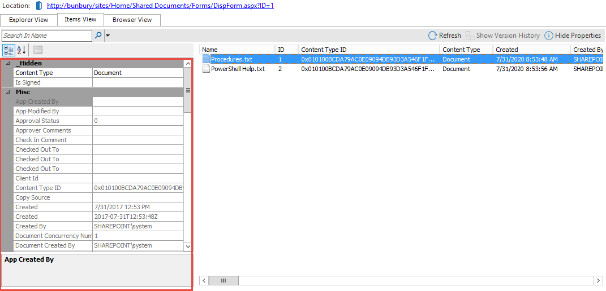Click the item list horizontal scroll right arrow

tap(598, 280)
